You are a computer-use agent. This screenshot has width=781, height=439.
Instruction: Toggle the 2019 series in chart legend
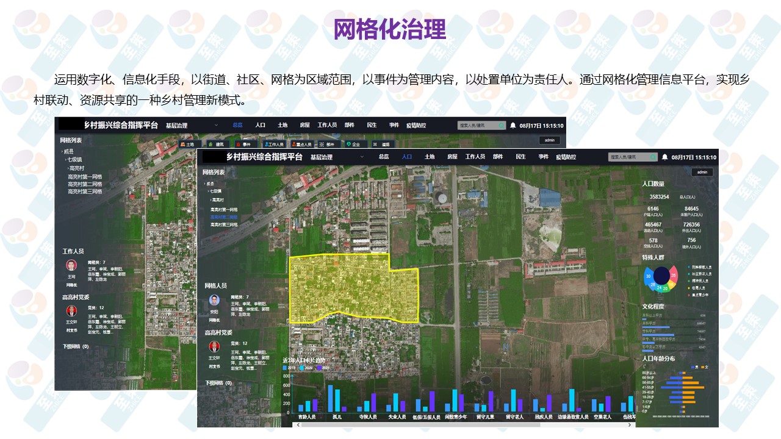click(288, 368)
